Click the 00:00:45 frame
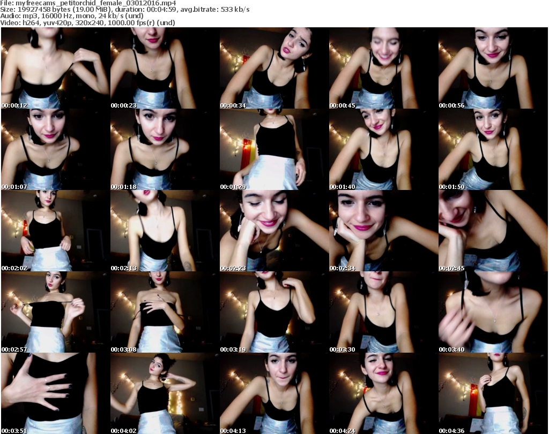The width and height of the screenshot is (549, 434). pyautogui.click(x=384, y=68)
